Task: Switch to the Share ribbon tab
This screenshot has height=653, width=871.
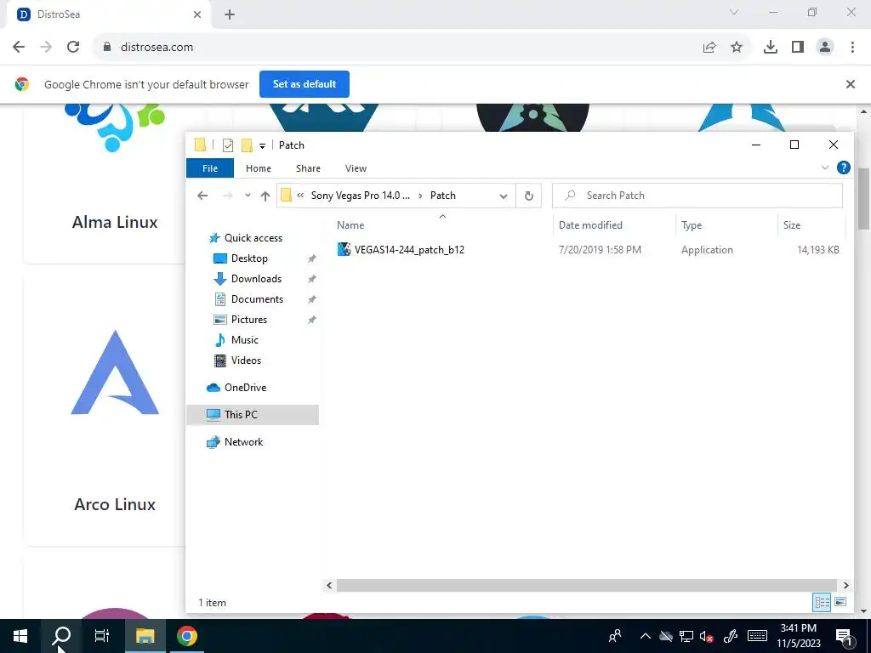Action: pos(308,168)
